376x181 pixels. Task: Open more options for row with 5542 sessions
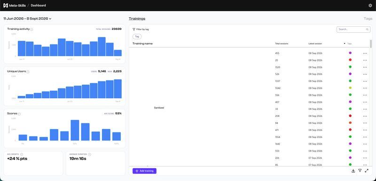point(365,88)
